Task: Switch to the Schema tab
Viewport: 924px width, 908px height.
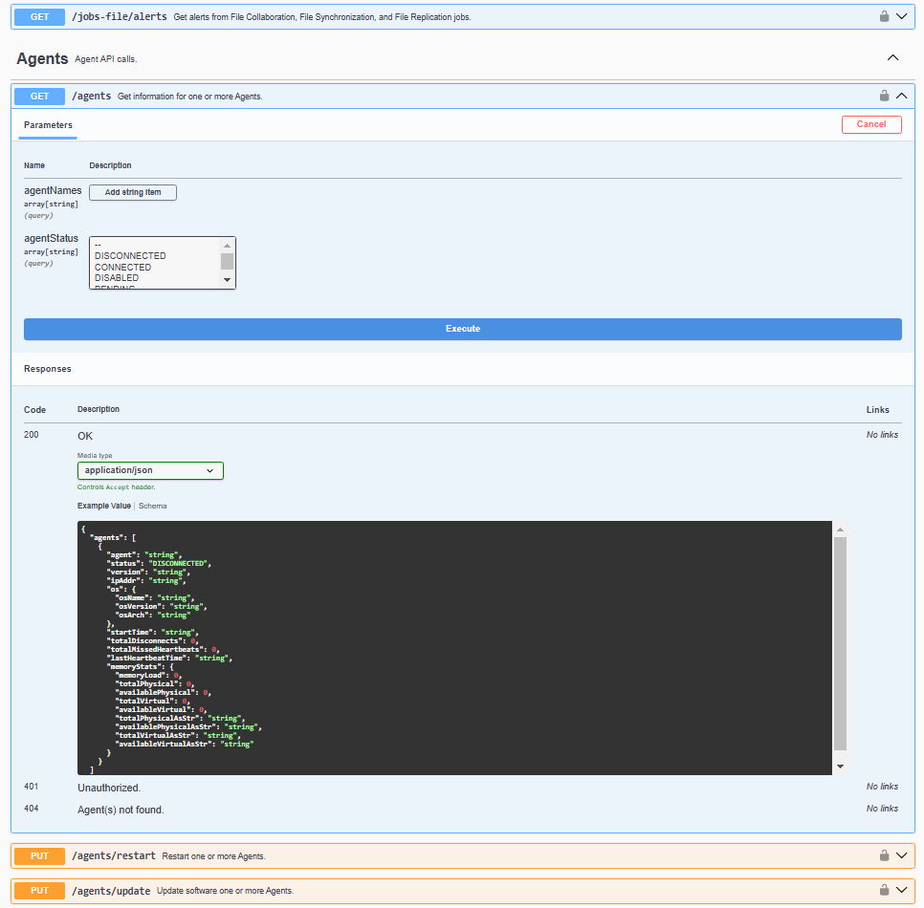Action: coord(152,506)
